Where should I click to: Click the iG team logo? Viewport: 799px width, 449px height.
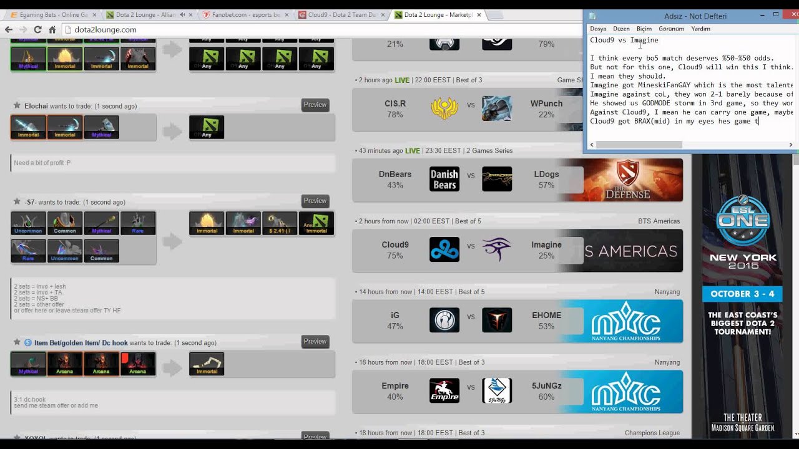(x=444, y=320)
